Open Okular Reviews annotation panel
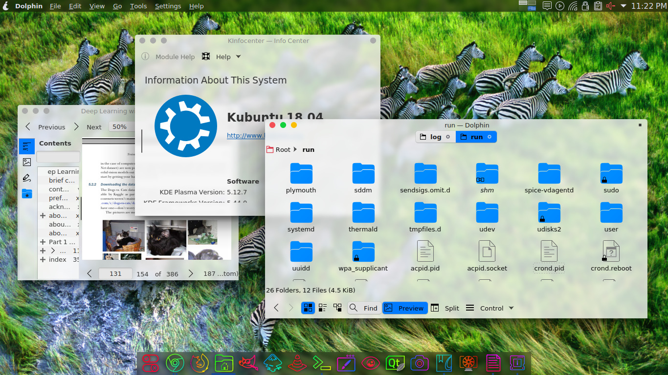 27,178
